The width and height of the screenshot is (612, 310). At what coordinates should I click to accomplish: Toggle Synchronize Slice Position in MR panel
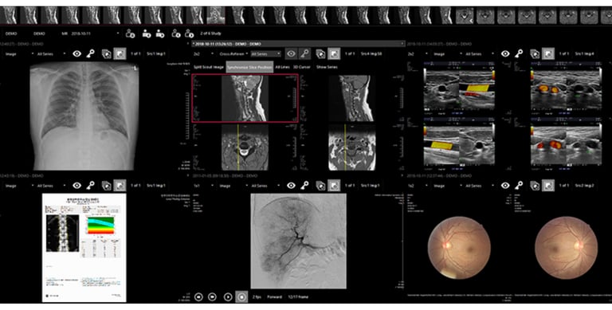pos(249,67)
